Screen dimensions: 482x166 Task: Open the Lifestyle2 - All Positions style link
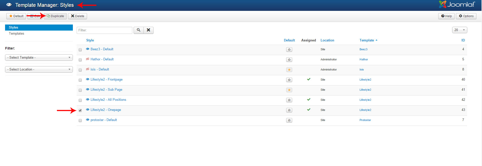(x=108, y=100)
